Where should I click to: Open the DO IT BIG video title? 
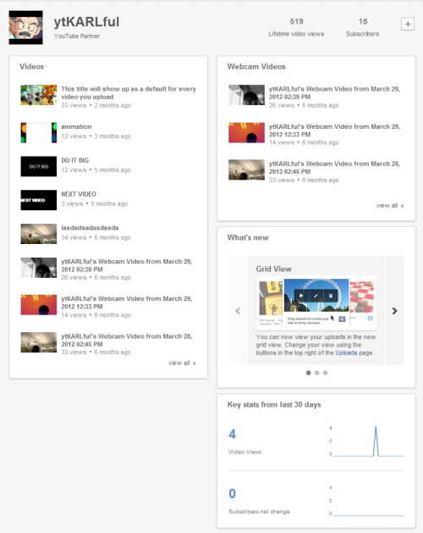coord(75,160)
